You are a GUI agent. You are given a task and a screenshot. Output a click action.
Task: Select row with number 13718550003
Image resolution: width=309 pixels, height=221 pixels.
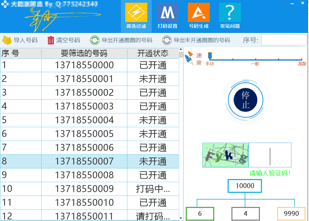click(84, 107)
